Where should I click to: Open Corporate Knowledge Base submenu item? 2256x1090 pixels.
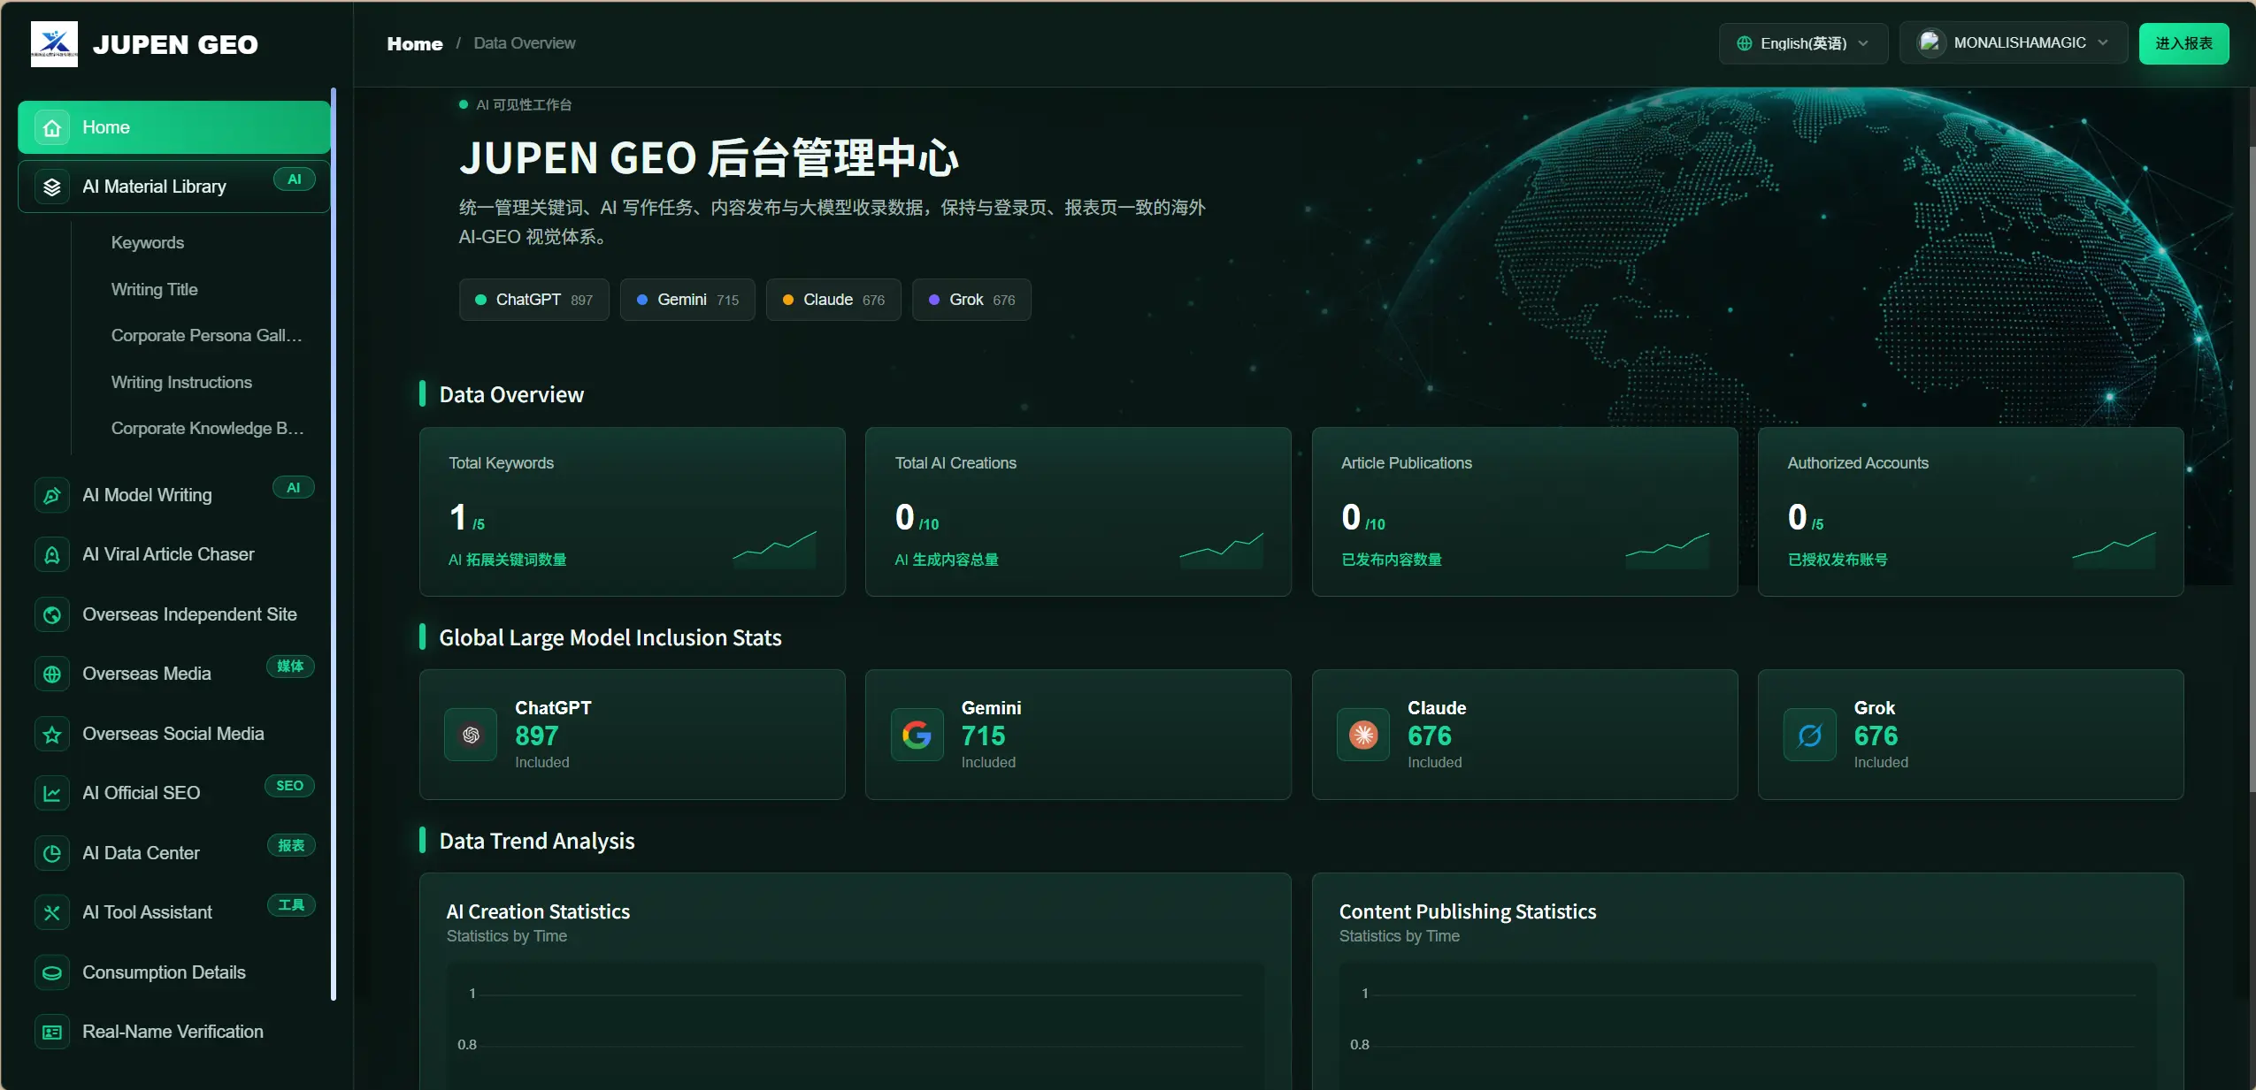[208, 428]
